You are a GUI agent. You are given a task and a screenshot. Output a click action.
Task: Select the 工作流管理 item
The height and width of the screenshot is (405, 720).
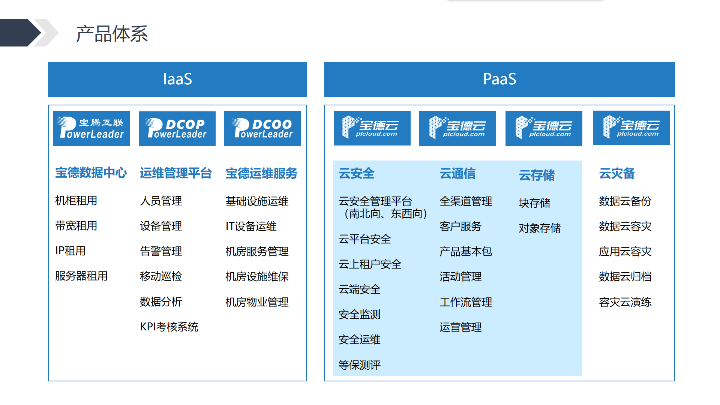[x=466, y=302]
